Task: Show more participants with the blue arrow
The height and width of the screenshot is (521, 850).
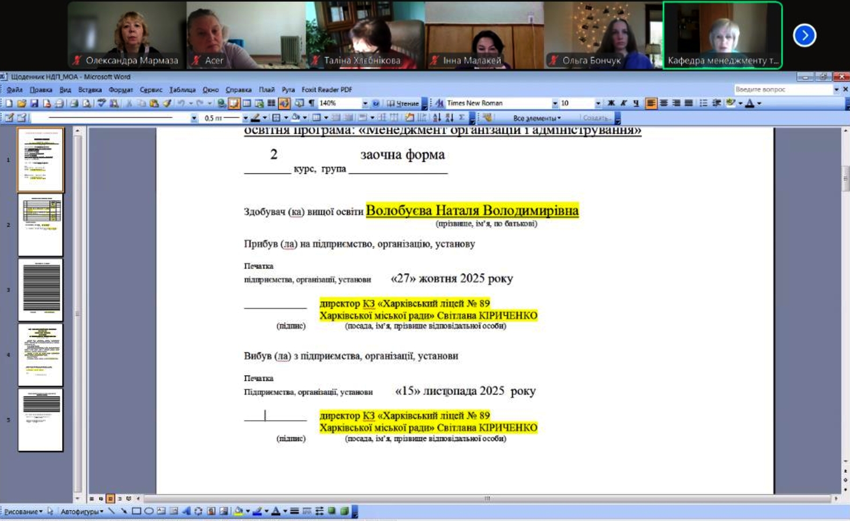Action: 804,35
